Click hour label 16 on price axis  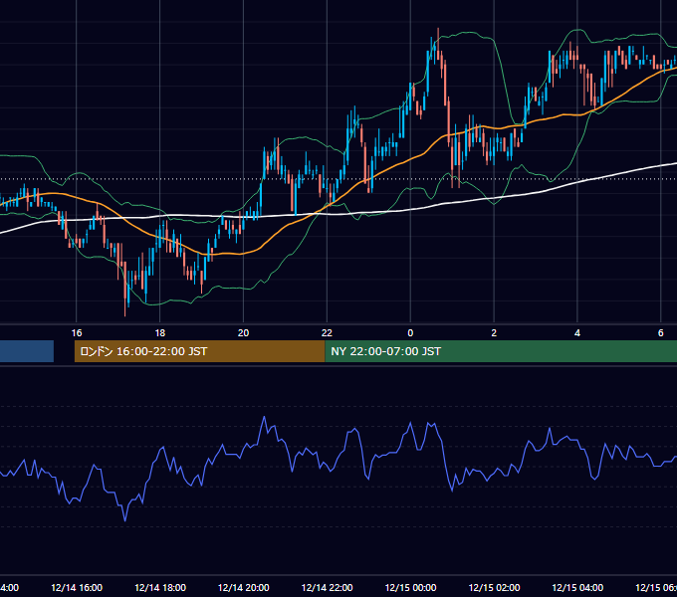click(77, 333)
